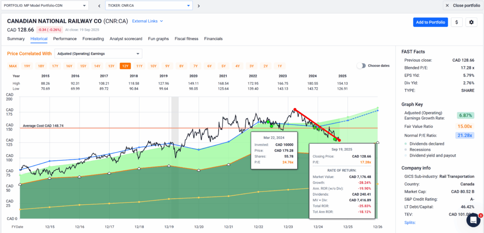Open the Splits link
484x233 pixels.
point(410,223)
